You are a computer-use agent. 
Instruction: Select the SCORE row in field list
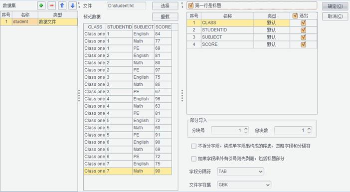click(252, 44)
